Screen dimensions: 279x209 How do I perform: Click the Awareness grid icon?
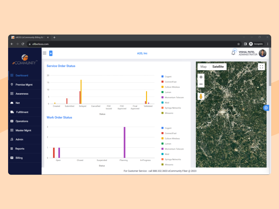[12, 94]
